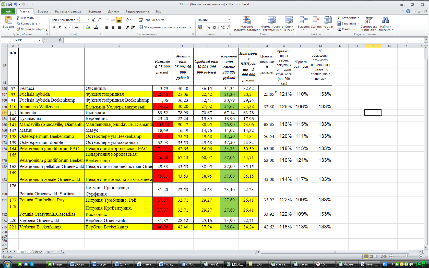Open the Файл (File) tab
Viewport: 429px width, 268px height.
click(x=8, y=11)
